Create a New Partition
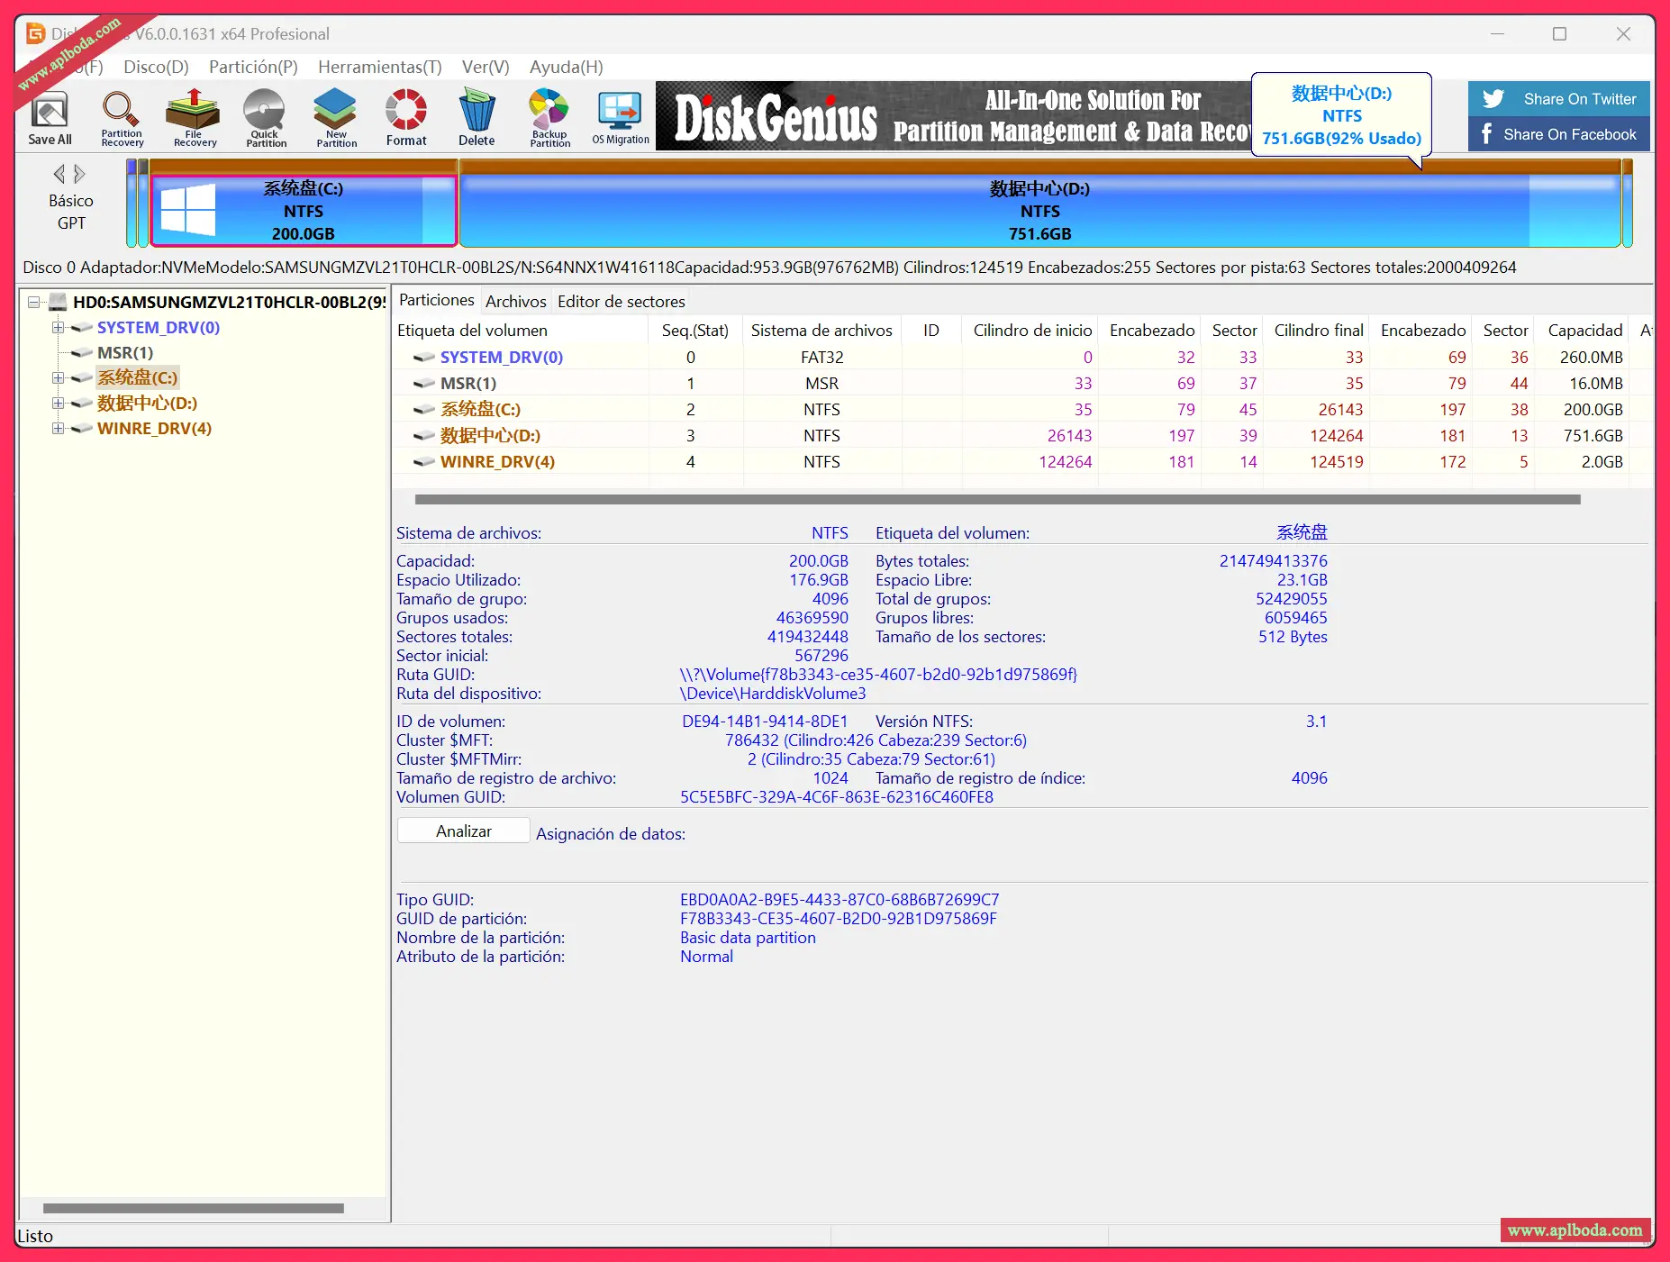 coord(334,117)
